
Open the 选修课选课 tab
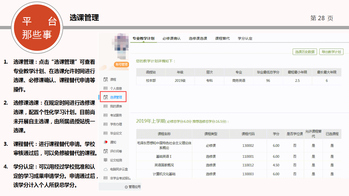click(x=198, y=38)
